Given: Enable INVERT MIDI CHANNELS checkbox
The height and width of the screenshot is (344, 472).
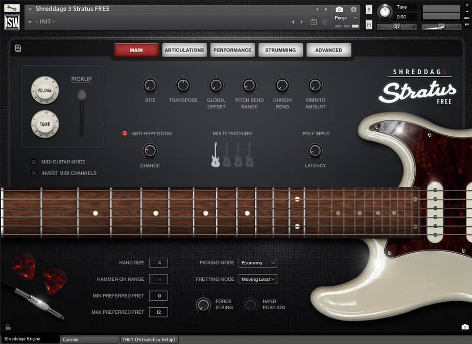Looking at the screenshot, I should 34,173.
